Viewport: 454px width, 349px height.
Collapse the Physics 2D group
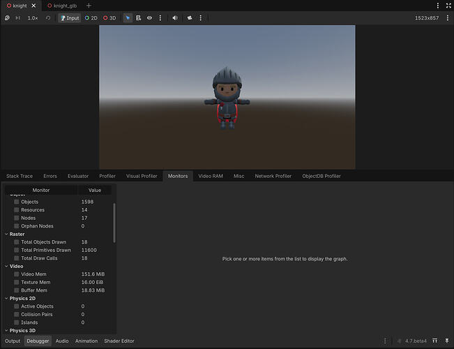(6, 298)
